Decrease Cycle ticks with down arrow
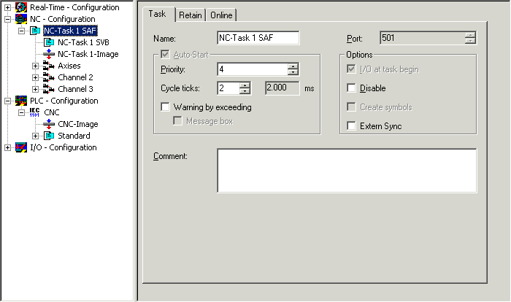511x302 pixels. point(245,91)
